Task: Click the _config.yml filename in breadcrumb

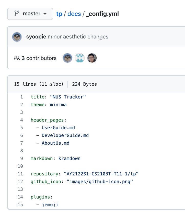Action: (102, 14)
